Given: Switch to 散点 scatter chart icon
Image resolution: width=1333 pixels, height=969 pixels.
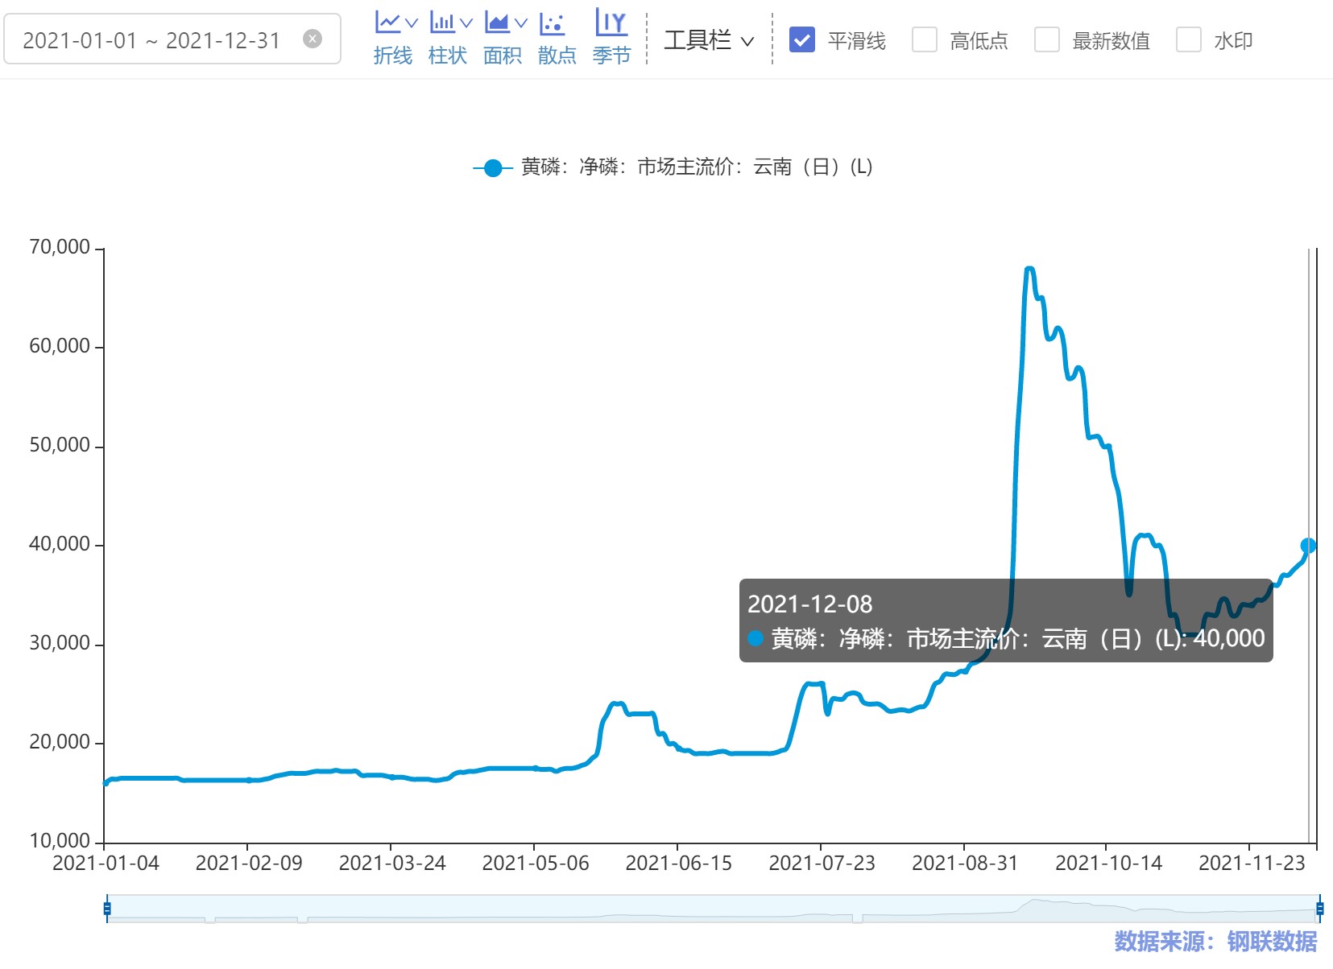Looking at the screenshot, I should (x=553, y=23).
